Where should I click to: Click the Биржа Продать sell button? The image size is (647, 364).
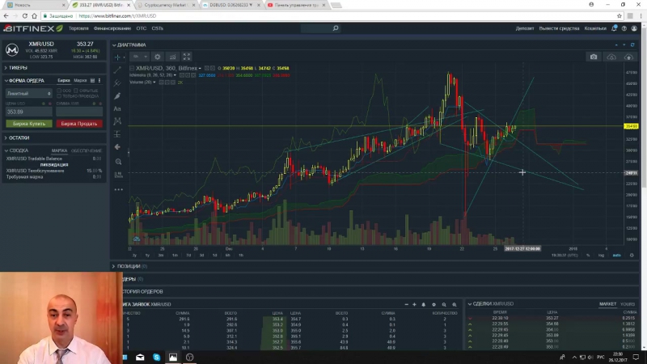click(79, 124)
